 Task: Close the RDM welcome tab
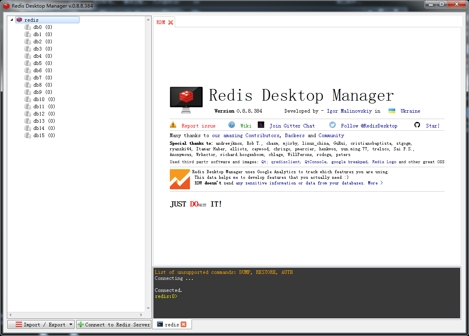pos(171,22)
